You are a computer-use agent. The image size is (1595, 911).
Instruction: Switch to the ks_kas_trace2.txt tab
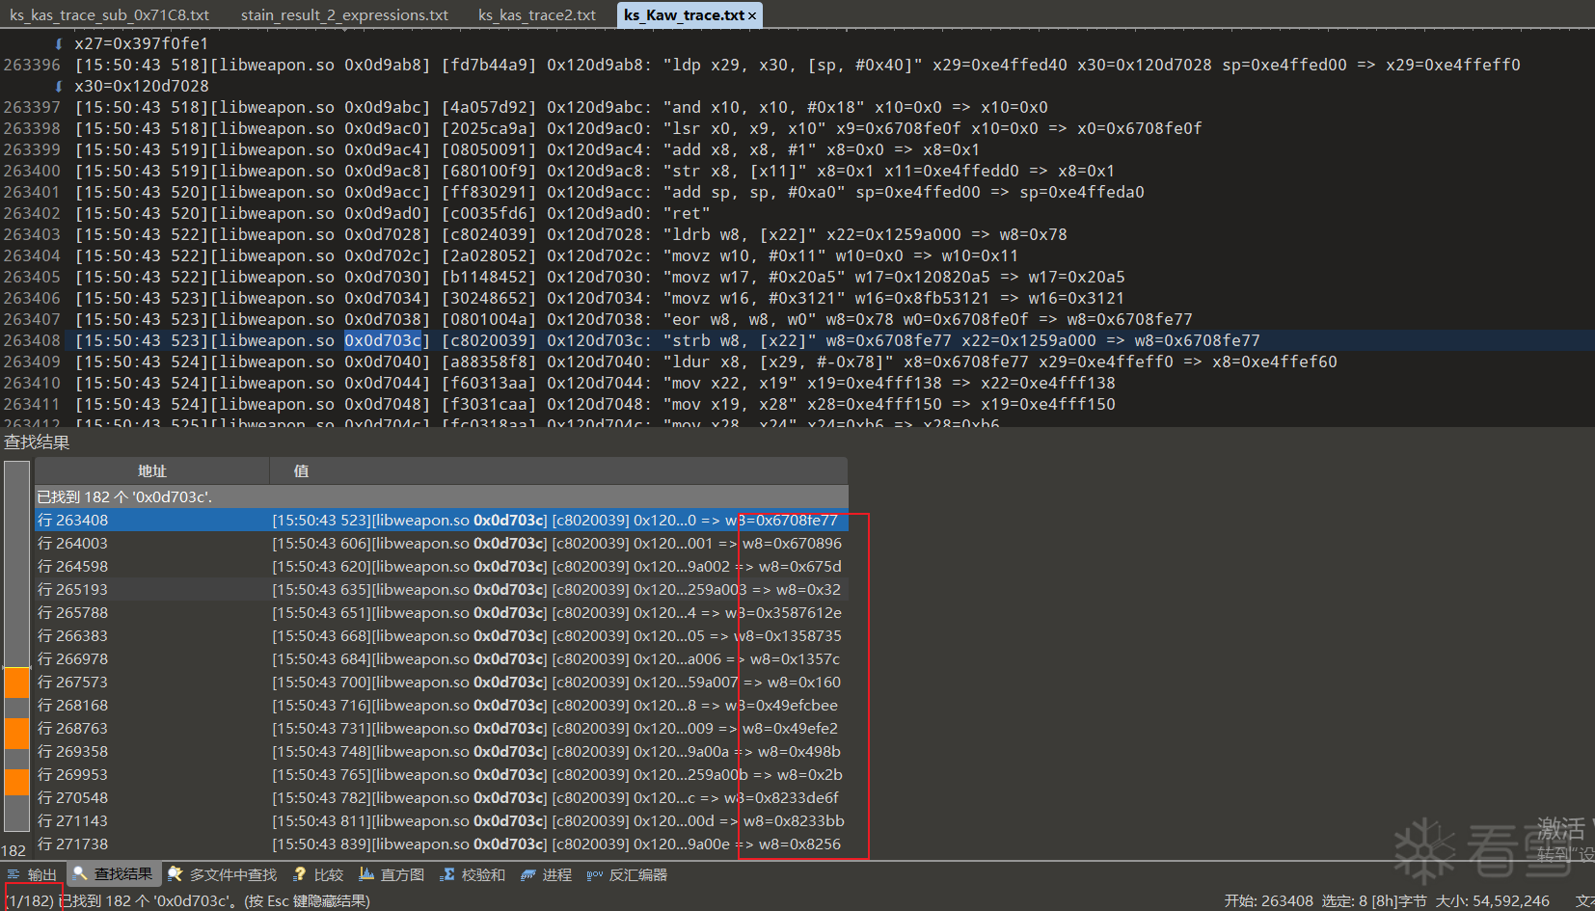point(537,14)
